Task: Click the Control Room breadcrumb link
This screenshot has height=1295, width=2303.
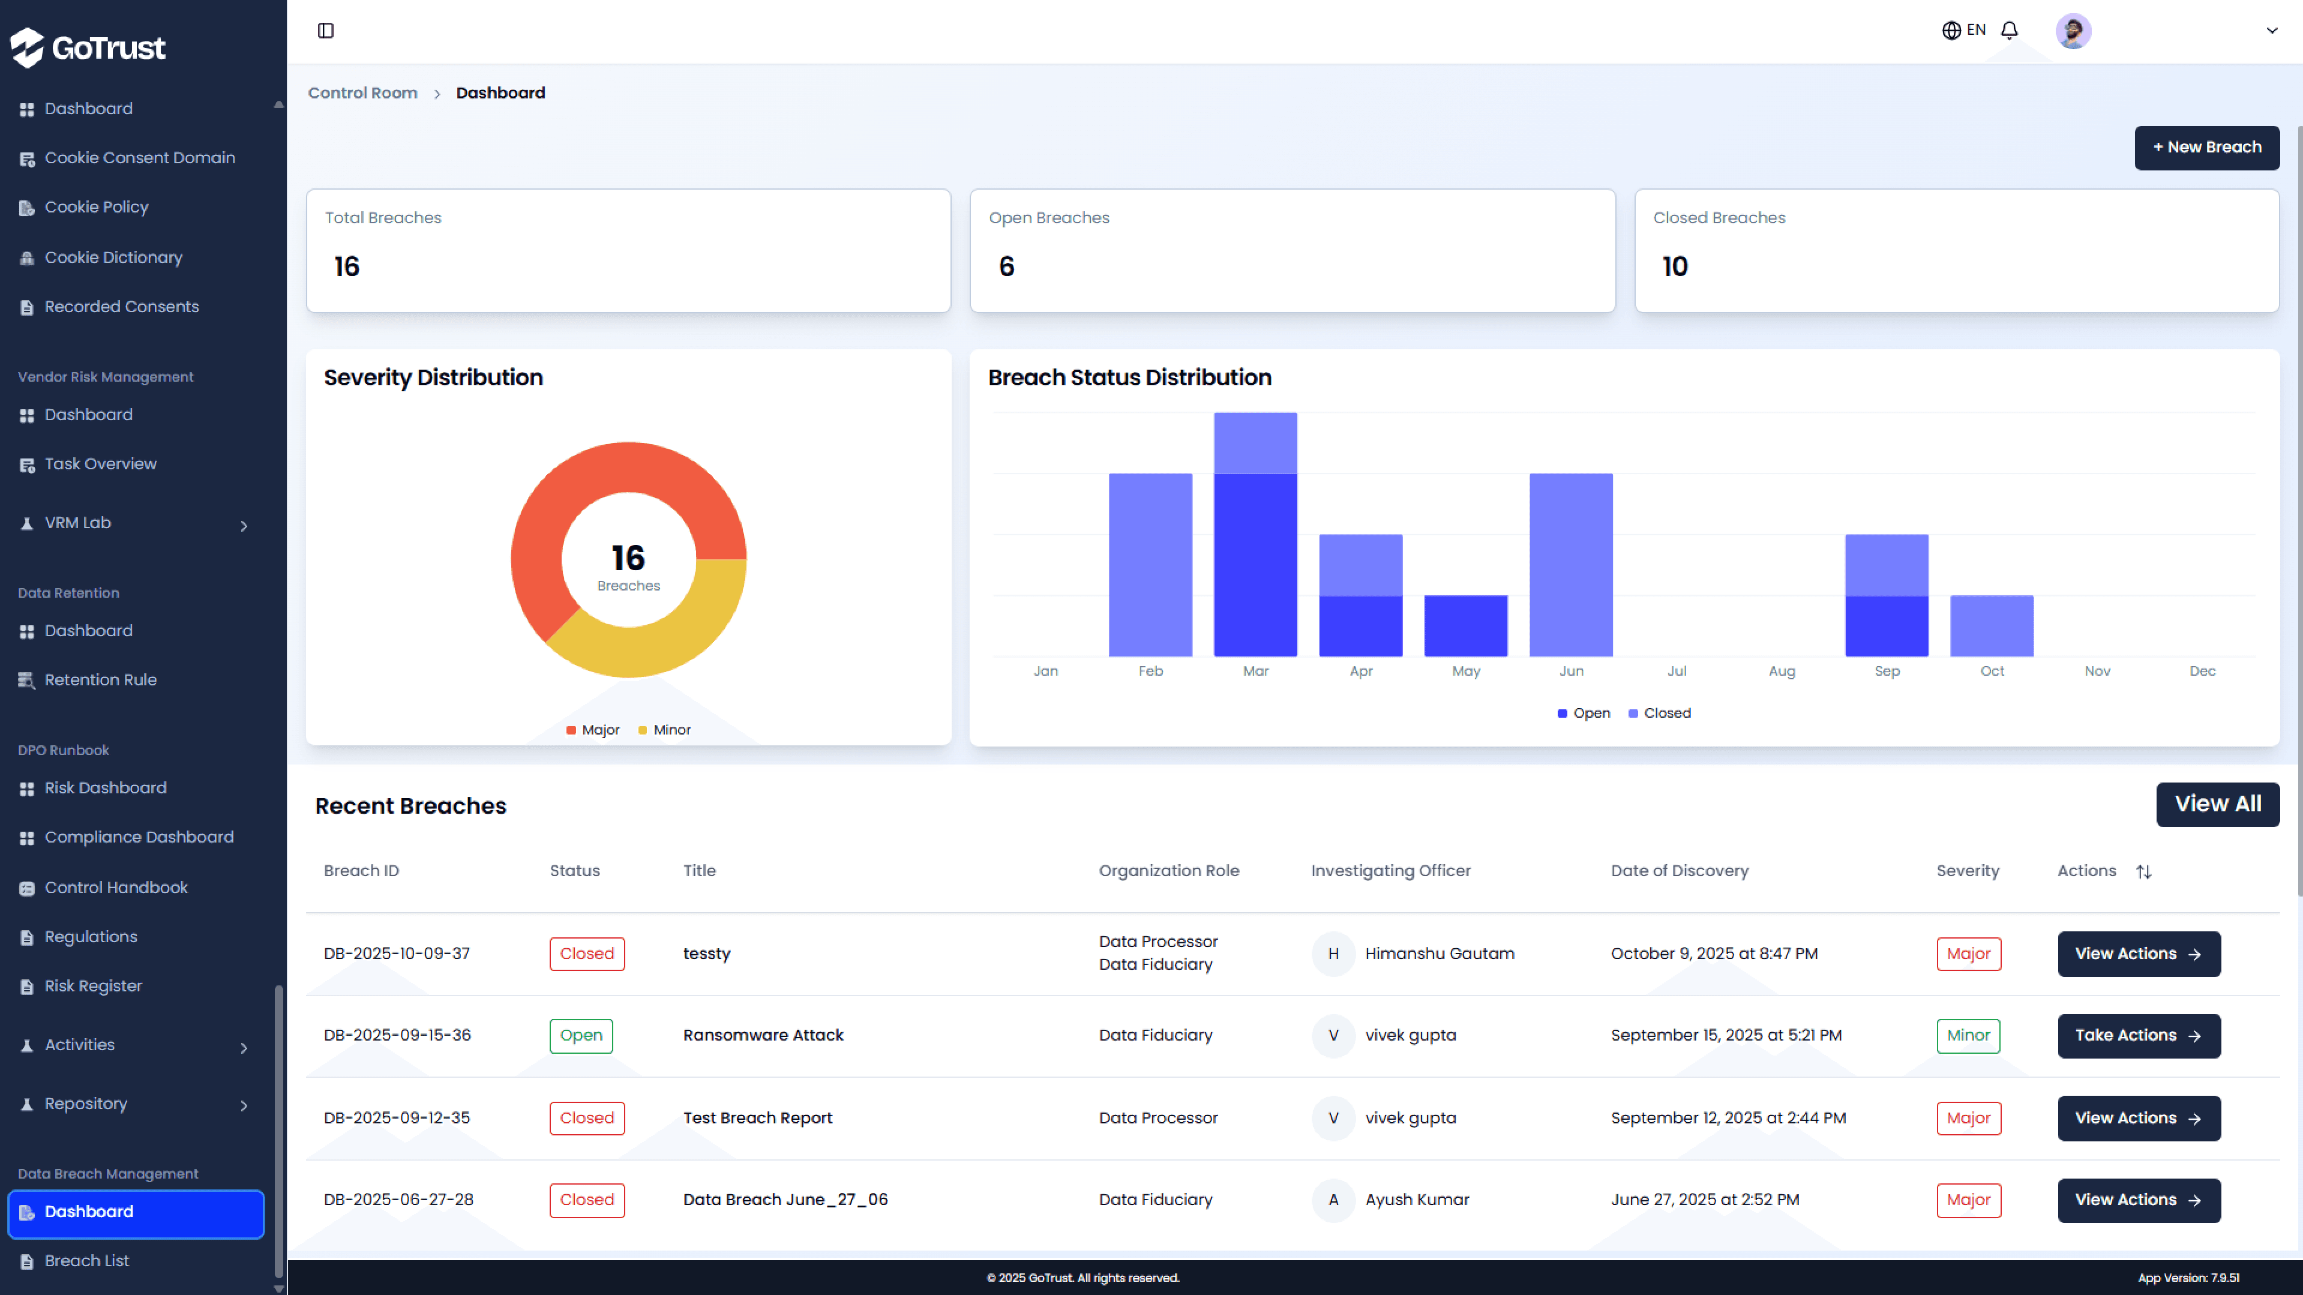Action: [x=362, y=93]
